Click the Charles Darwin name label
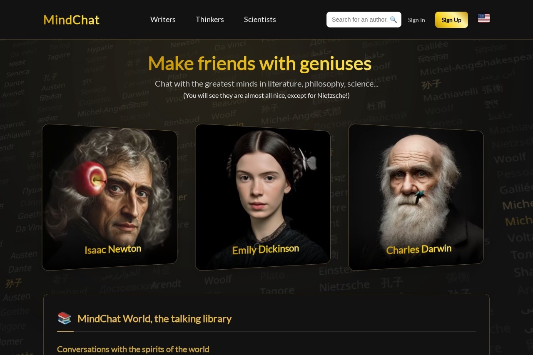Image resolution: width=533 pixels, height=355 pixels. [x=419, y=249]
